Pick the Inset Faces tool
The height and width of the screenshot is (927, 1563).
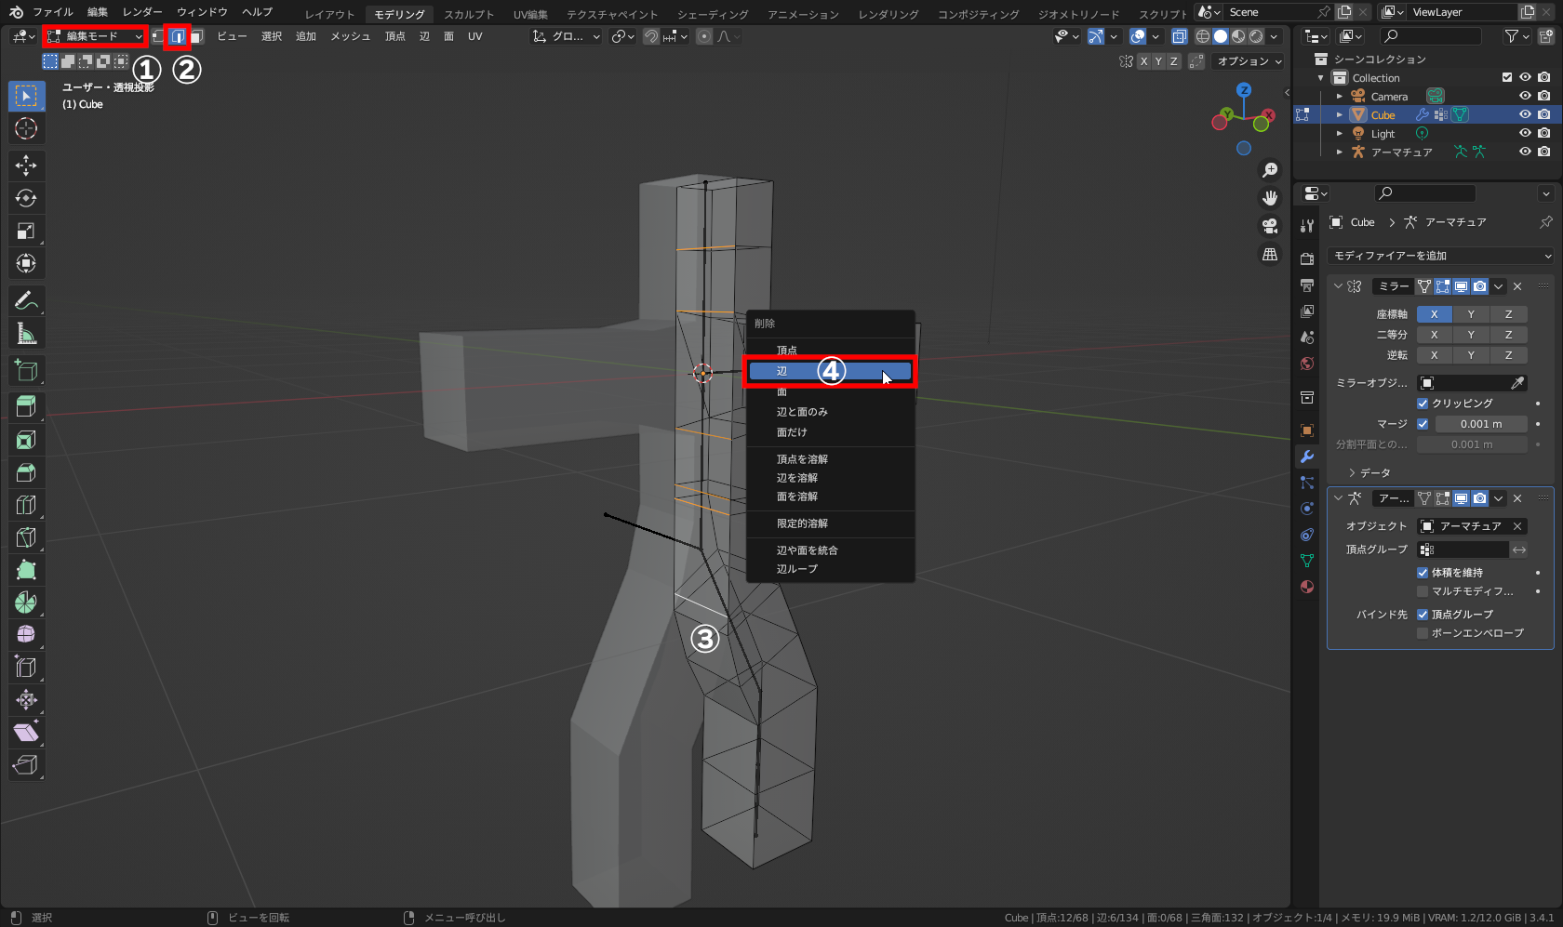pos(26,440)
